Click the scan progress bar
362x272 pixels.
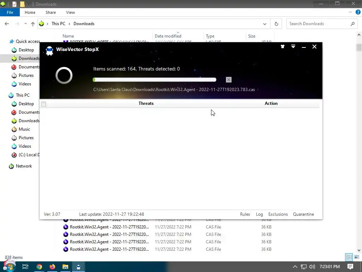coord(154,80)
